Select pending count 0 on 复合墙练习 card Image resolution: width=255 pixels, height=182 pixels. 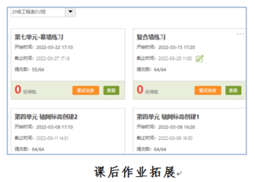(x=140, y=90)
